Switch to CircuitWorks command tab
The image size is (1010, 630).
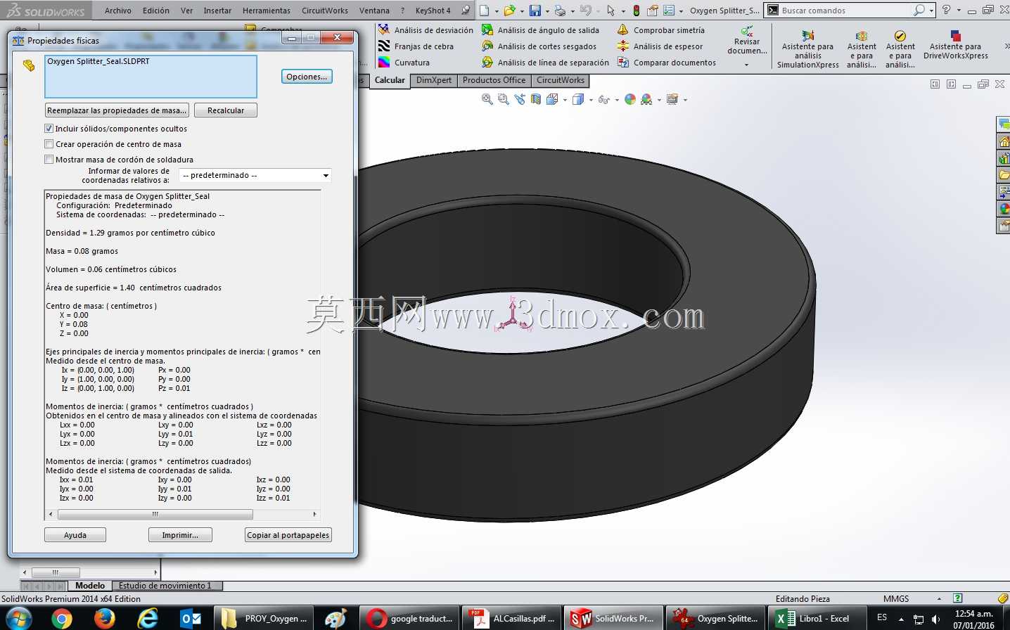[x=561, y=80]
